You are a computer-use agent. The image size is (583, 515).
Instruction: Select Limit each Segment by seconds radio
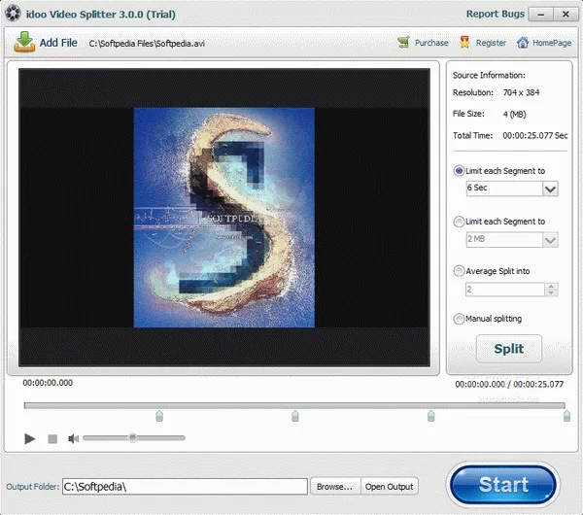[x=459, y=170]
